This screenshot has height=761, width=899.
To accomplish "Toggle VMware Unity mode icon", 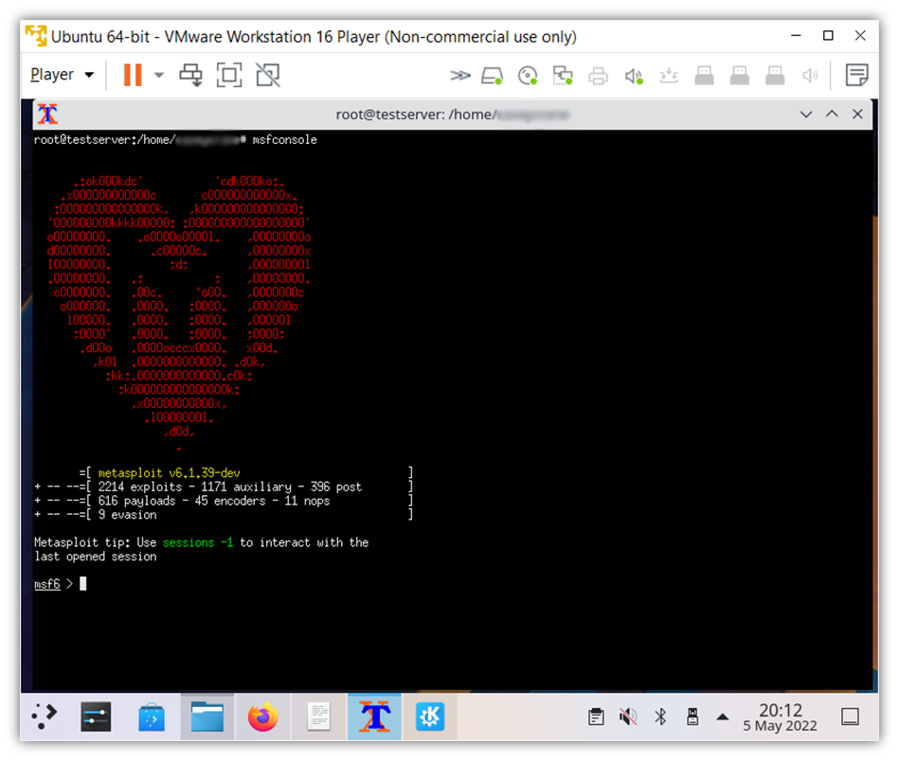I will (268, 75).
